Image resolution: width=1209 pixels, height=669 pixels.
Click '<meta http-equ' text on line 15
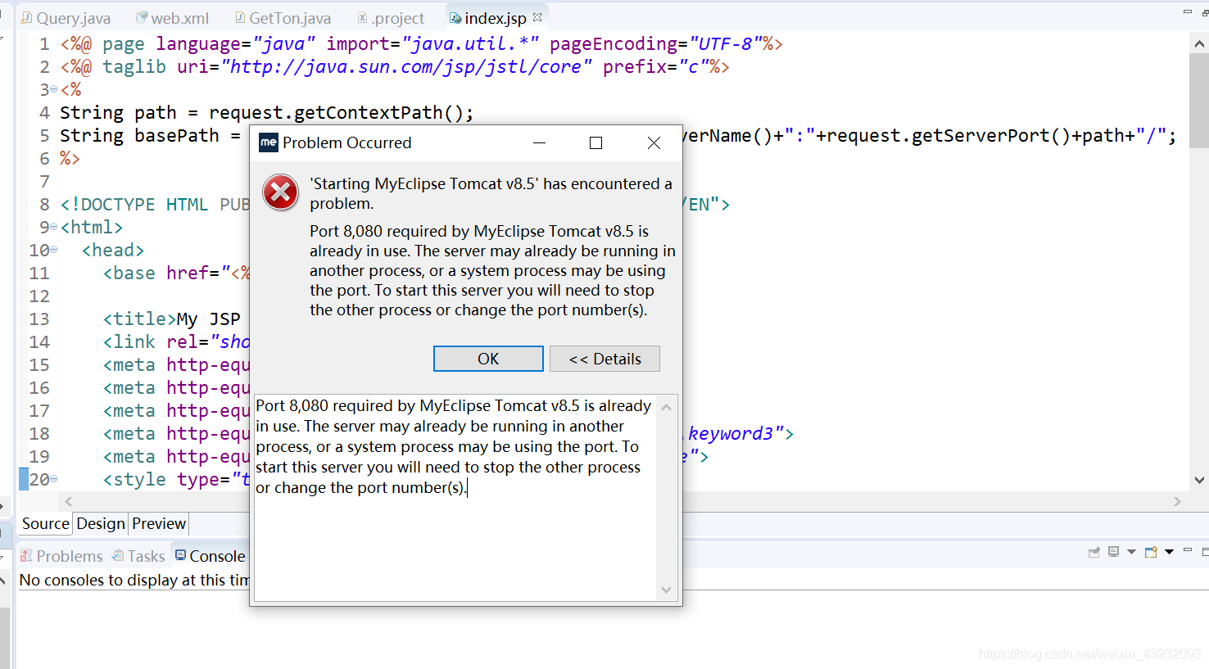176,364
